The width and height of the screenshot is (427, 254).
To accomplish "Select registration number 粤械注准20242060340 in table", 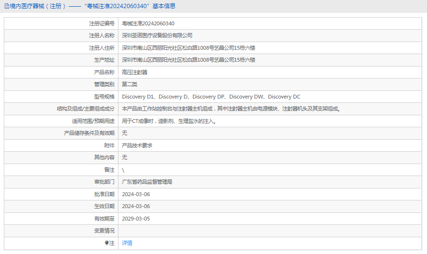I will pos(148,23).
